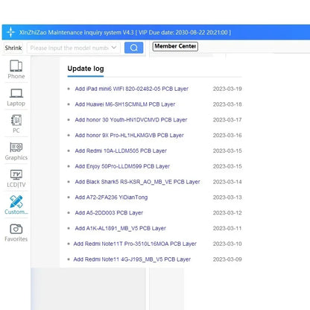Image resolution: width=310 pixels, height=310 pixels.
Task: Open the A72-2FA236 YiDianTong entry
Action: tap(111, 197)
